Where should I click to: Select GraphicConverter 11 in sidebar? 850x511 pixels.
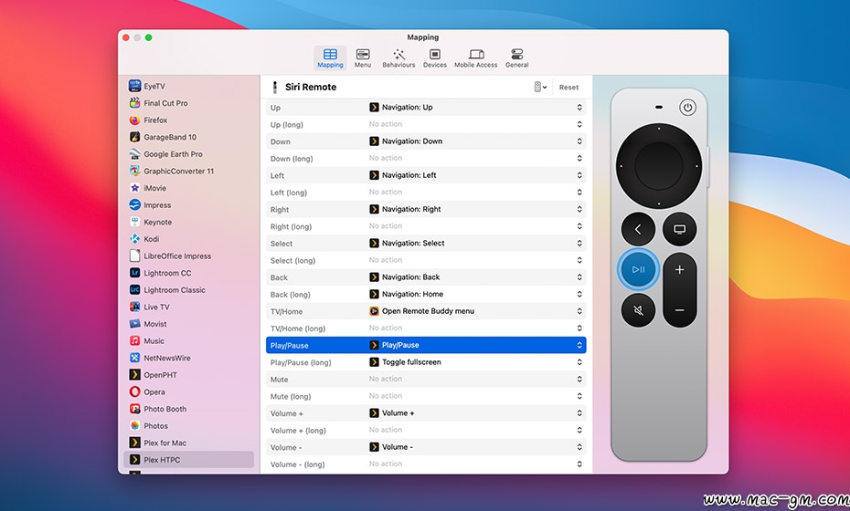188,171
